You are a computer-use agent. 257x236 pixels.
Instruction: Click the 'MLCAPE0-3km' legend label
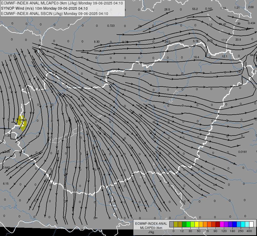pos(151,228)
